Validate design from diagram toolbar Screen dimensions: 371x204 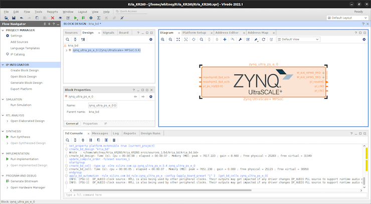click(x=248, y=40)
